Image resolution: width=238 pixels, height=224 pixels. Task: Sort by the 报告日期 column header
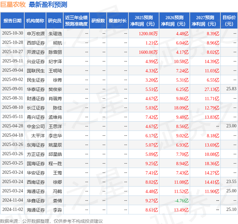12,21
